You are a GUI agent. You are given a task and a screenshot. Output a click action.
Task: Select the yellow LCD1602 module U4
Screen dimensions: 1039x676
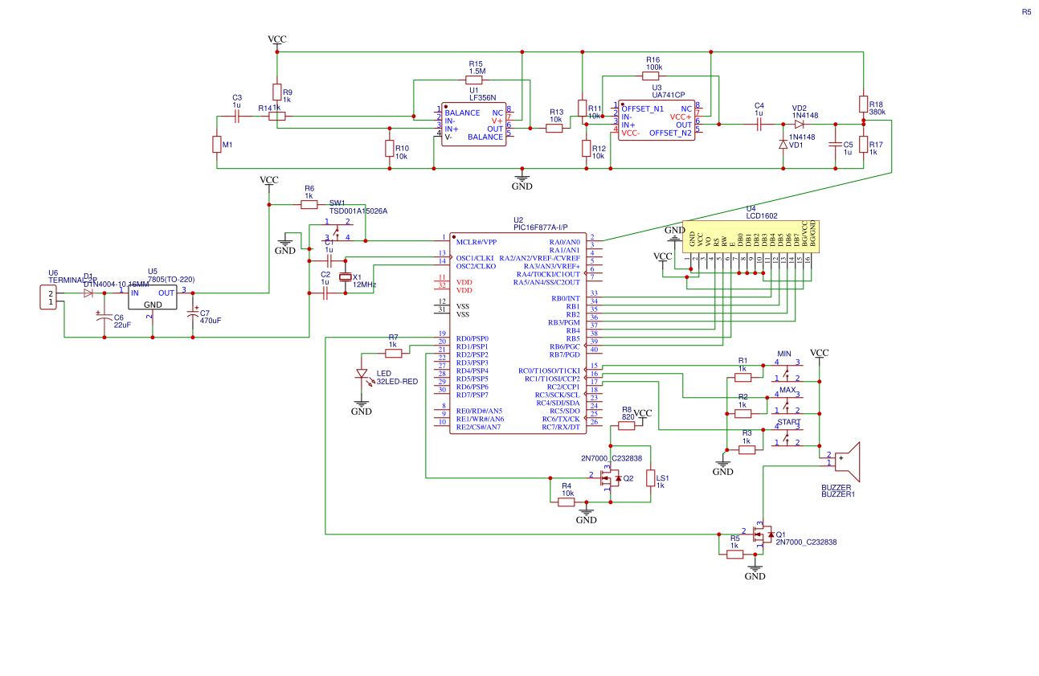pos(751,236)
